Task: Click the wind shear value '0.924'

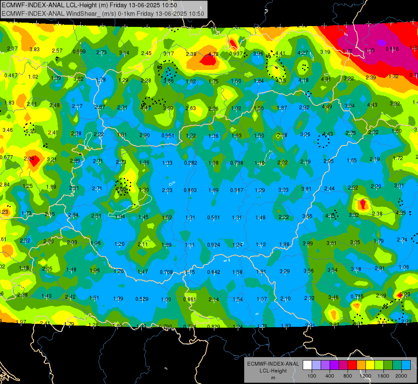Action: (213, 244)
